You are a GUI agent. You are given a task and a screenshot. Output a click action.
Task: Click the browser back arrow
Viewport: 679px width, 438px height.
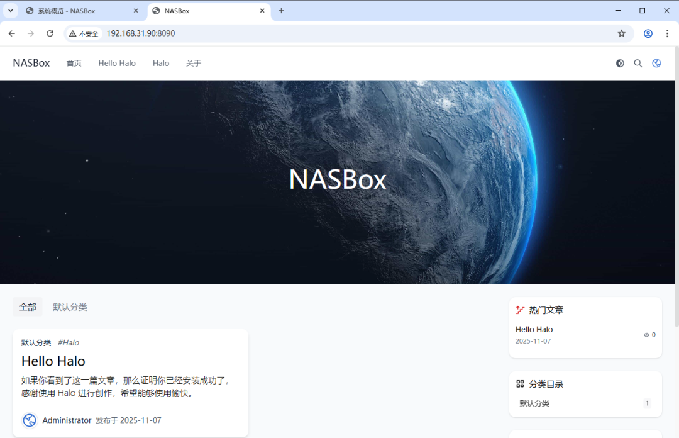[12, 33]
